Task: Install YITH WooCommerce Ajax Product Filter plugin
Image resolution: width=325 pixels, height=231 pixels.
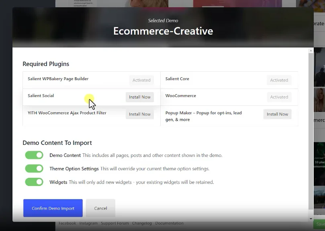Action: pyautogui.click(x=140, y=114)
